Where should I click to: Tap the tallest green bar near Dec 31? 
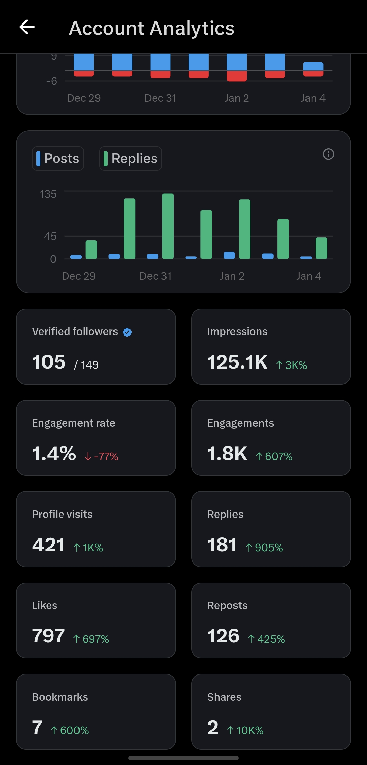168,226
